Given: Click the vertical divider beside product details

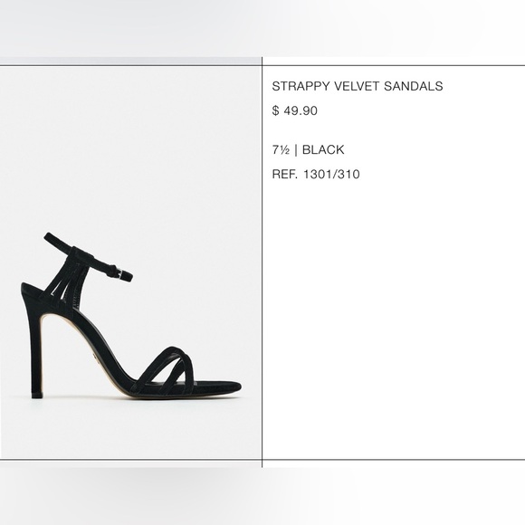Looking at the screenshot, I should coord(262,262).
